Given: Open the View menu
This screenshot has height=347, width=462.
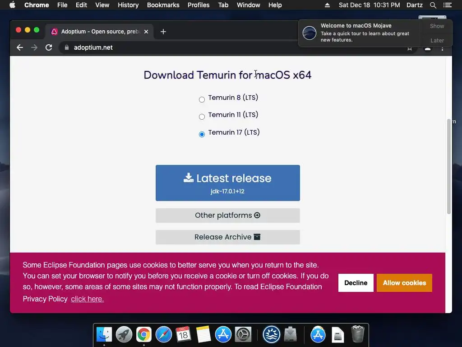Looking at the screenshot, I should (x=102, y=5).
